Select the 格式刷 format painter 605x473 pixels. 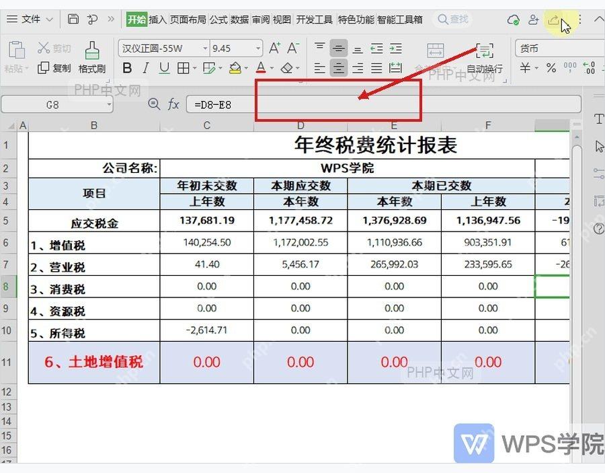coord(92,58)
